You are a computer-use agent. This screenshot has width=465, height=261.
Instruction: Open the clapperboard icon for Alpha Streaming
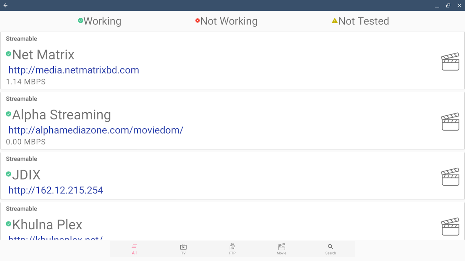[x=450, y=122]
